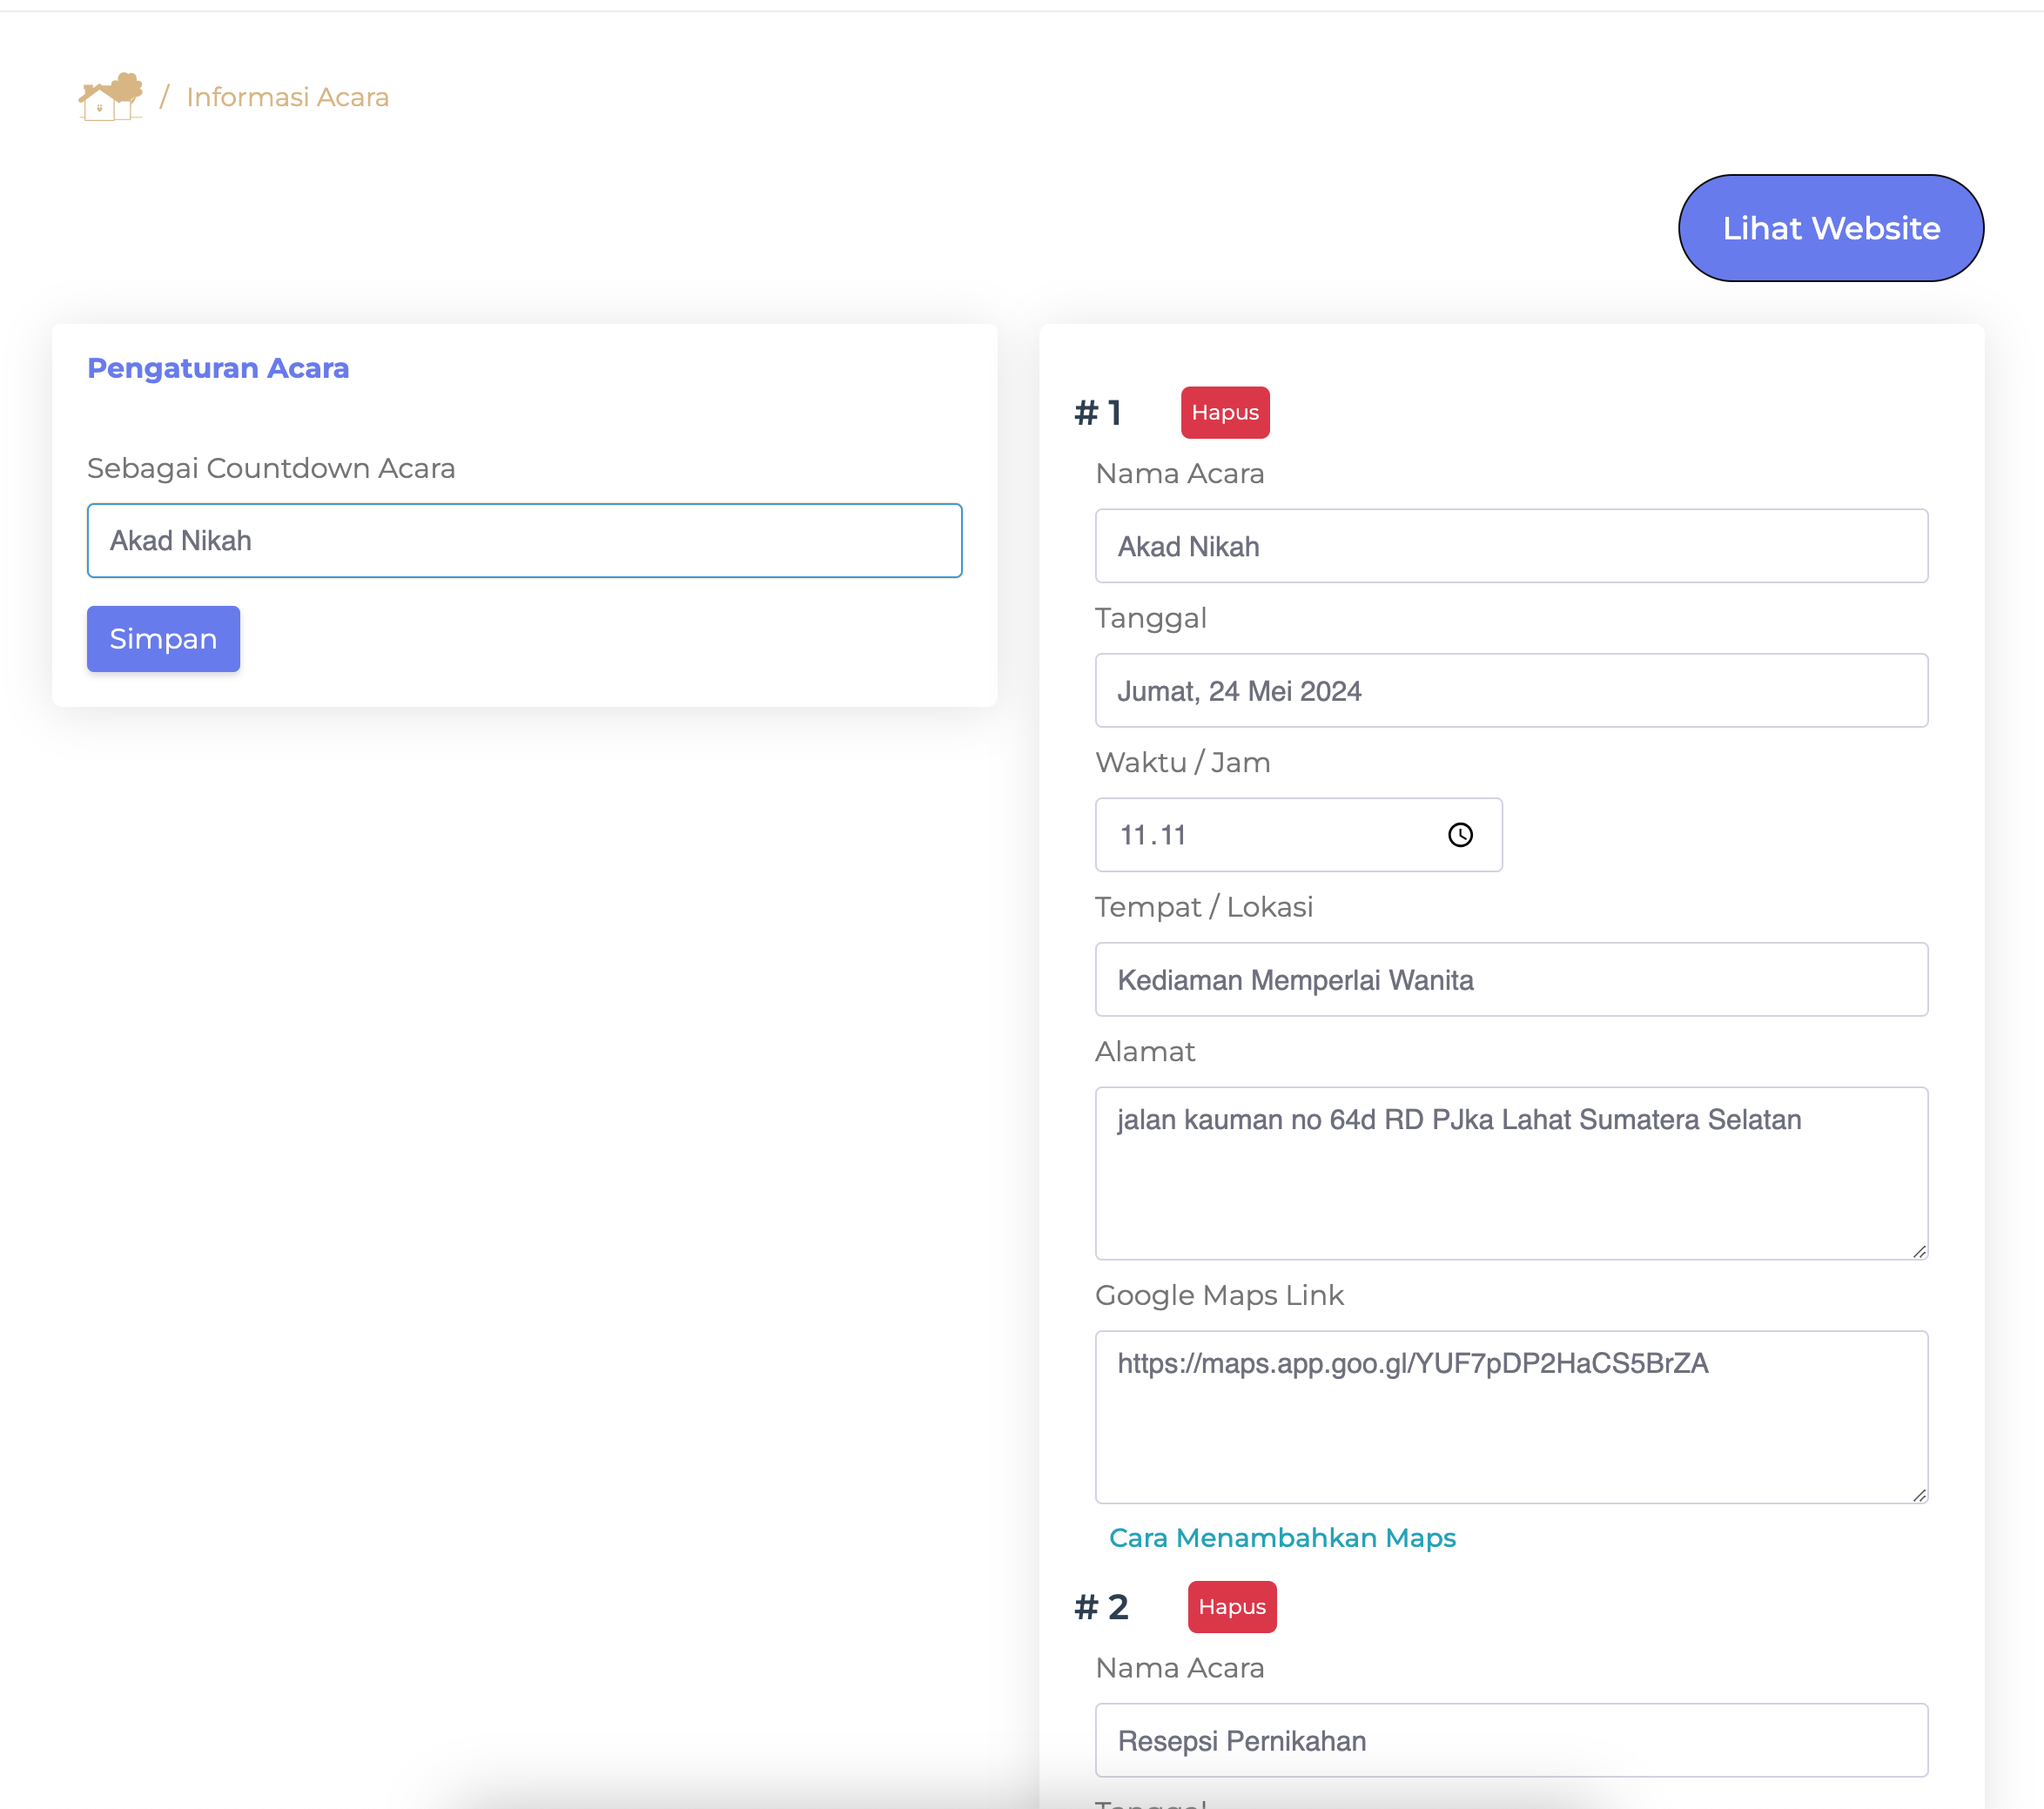The width and height of the screenshot is (2044, 1809).
Task: Click the Informasi Acara breadcrumb link
Action: tap(287, 97)
